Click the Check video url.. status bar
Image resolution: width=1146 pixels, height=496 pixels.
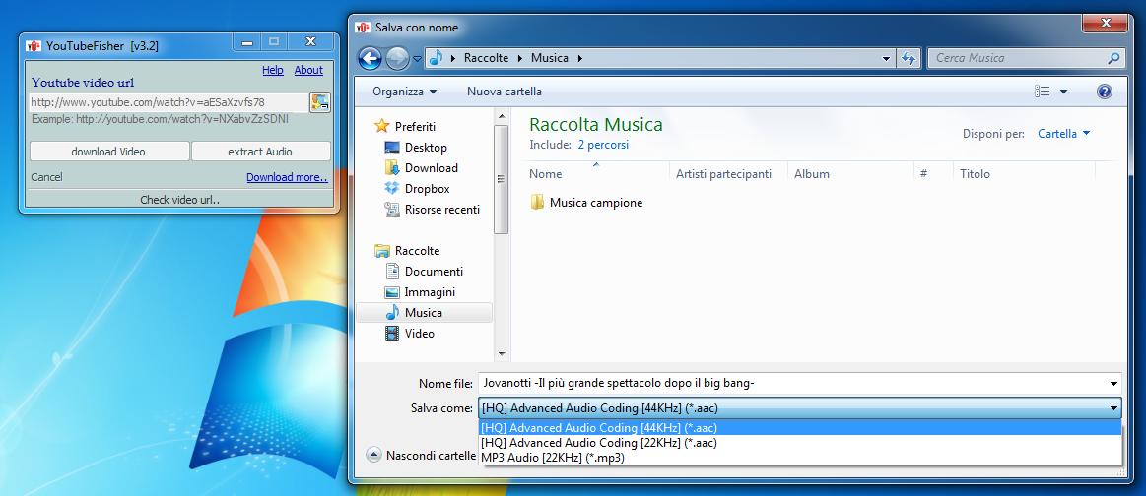coord(179,200)
